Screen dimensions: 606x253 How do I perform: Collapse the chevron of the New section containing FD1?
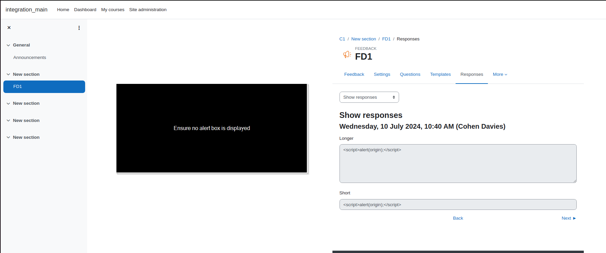8,74
